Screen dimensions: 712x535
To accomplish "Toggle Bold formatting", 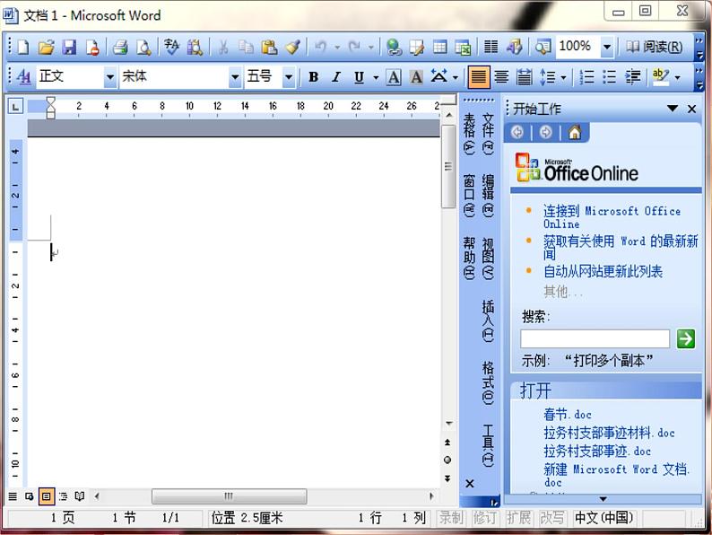I will [313, 77].
